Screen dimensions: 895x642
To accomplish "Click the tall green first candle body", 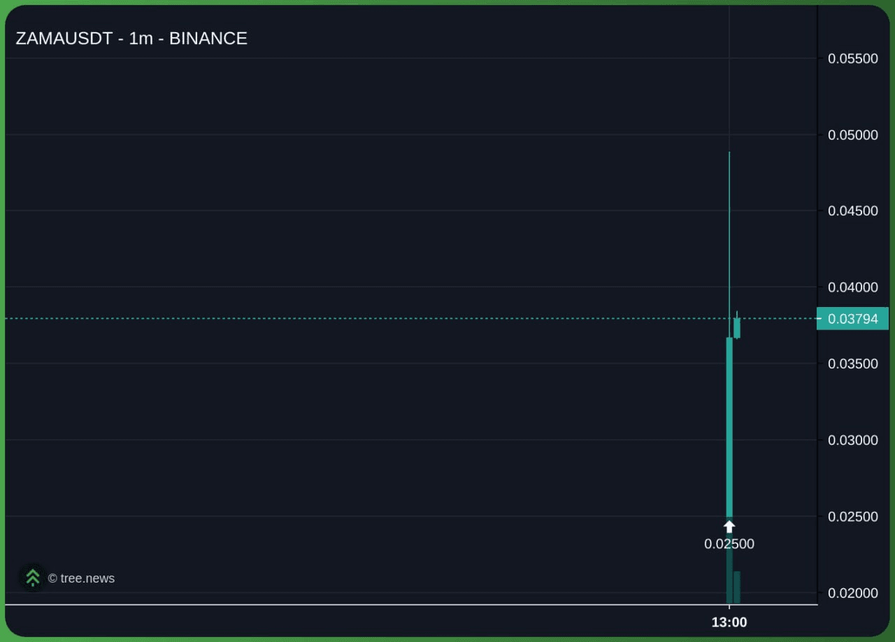I will tap(729, 427).
